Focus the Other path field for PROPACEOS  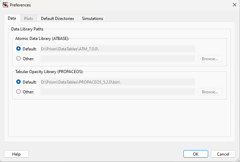click(x=117, y=92)
